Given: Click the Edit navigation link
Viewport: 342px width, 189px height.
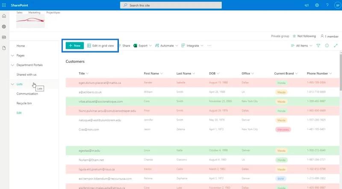Looking at the screenshot, I should [19, 113].
